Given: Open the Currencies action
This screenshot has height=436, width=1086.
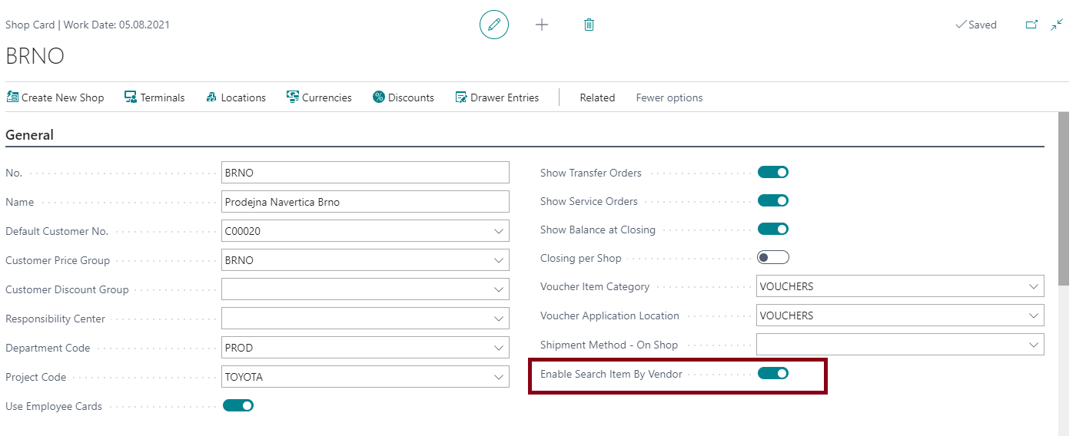Looking at the screenshot, I should tap(319, 97).
